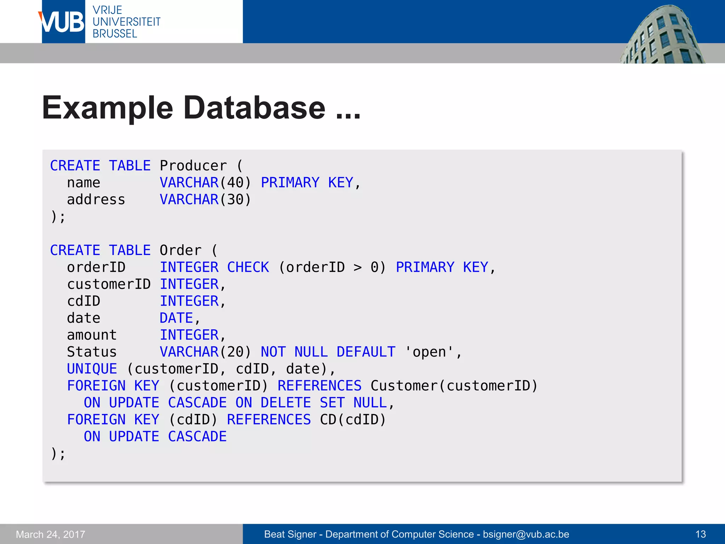Image resolution: width=725 pixels, height=544 pixels.
Task: Click 'ON UPDATE CASCADE ON DELETE SET NULL'
Action: (239, 403)
